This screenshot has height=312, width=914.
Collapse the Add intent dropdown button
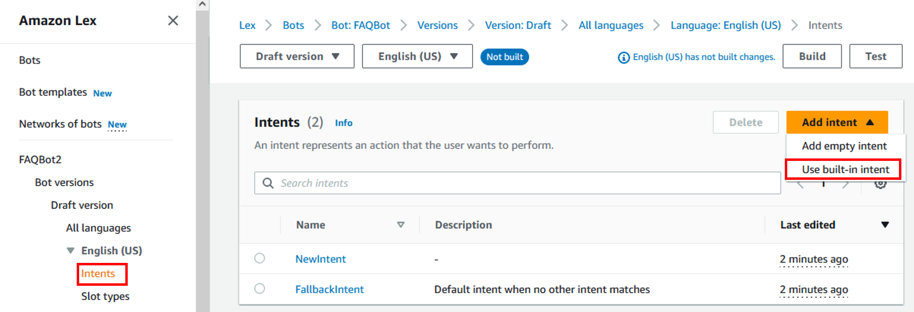click(x=837, y=122)
